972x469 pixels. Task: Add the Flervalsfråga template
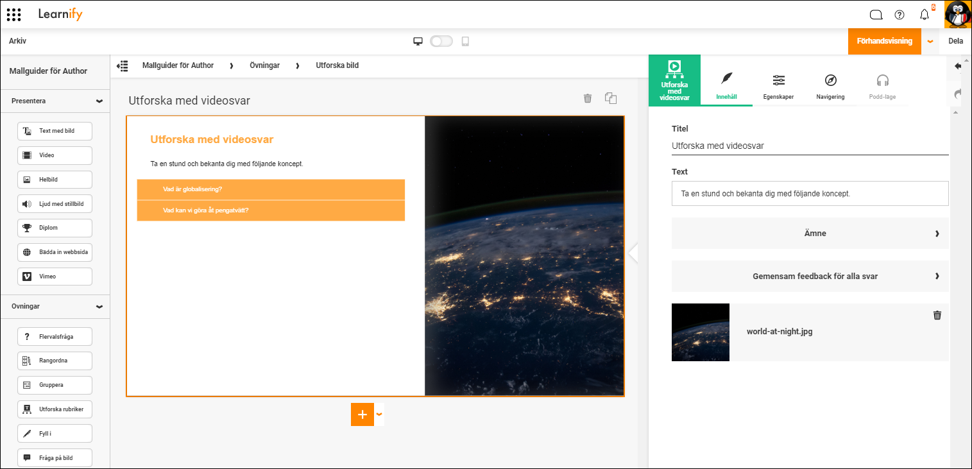(55, 336)
